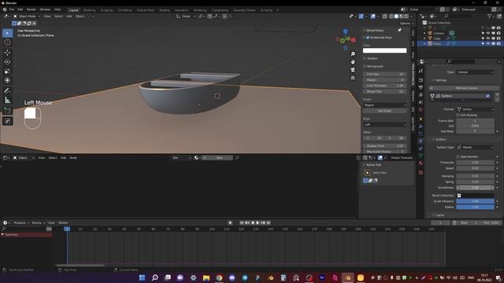The image size is (504, 283).
Task: Hide the Camera object in outliner
Action: (488, 33)
